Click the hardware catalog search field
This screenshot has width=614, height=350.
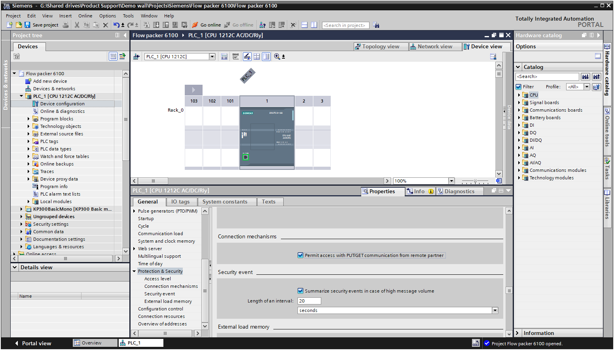pyautogui.click(x=547, y=77)
